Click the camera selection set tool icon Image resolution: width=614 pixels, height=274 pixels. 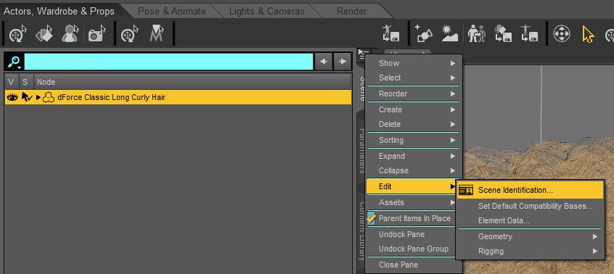pos(97,34)
